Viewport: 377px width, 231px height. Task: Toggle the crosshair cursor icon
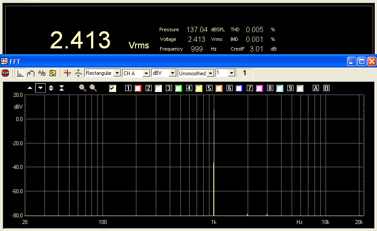[67, 73]
